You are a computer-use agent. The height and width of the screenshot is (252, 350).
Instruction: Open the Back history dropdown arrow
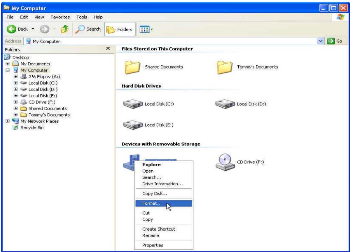tap(33, 29)
